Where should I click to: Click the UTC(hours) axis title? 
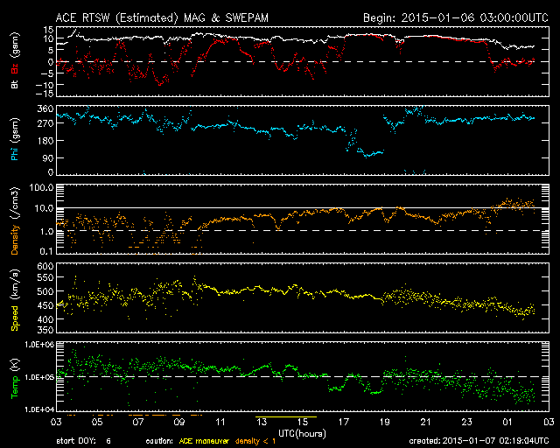pos(302,434)
